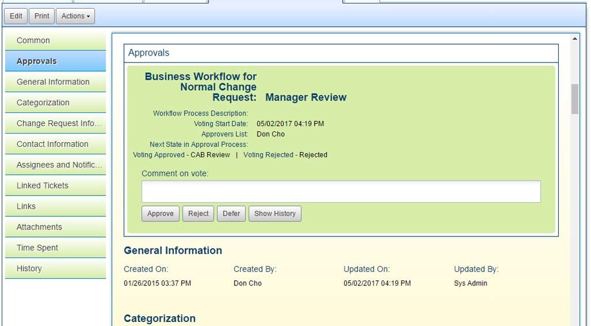Show the voting history
Screen dimensions: 591x326
275,213
